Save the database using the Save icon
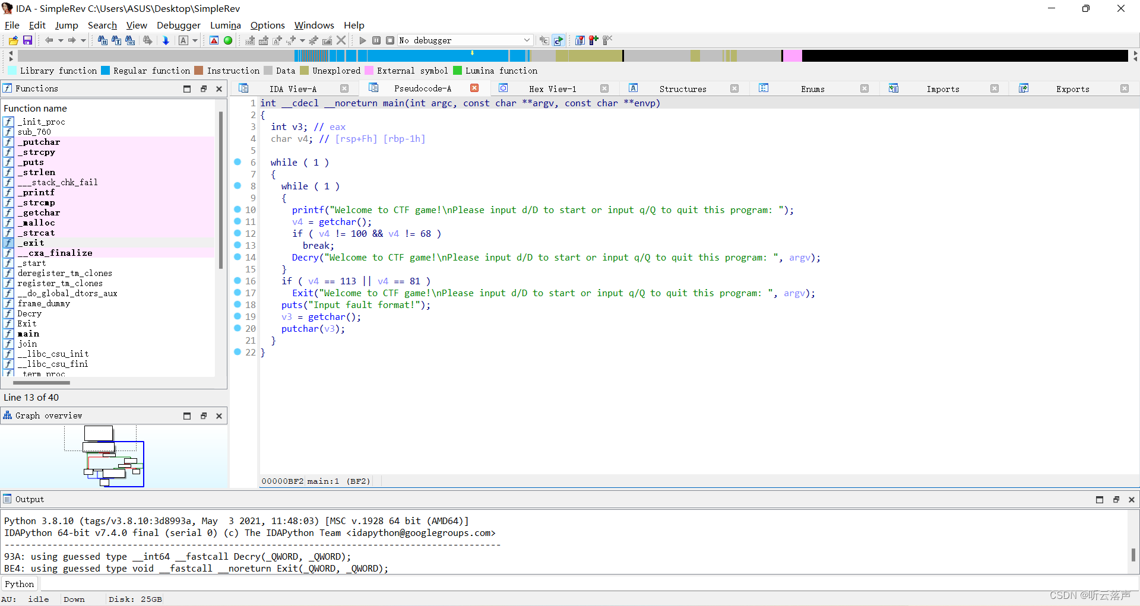Viewport: 1140px width, 606px height. [x=27, y=40]
